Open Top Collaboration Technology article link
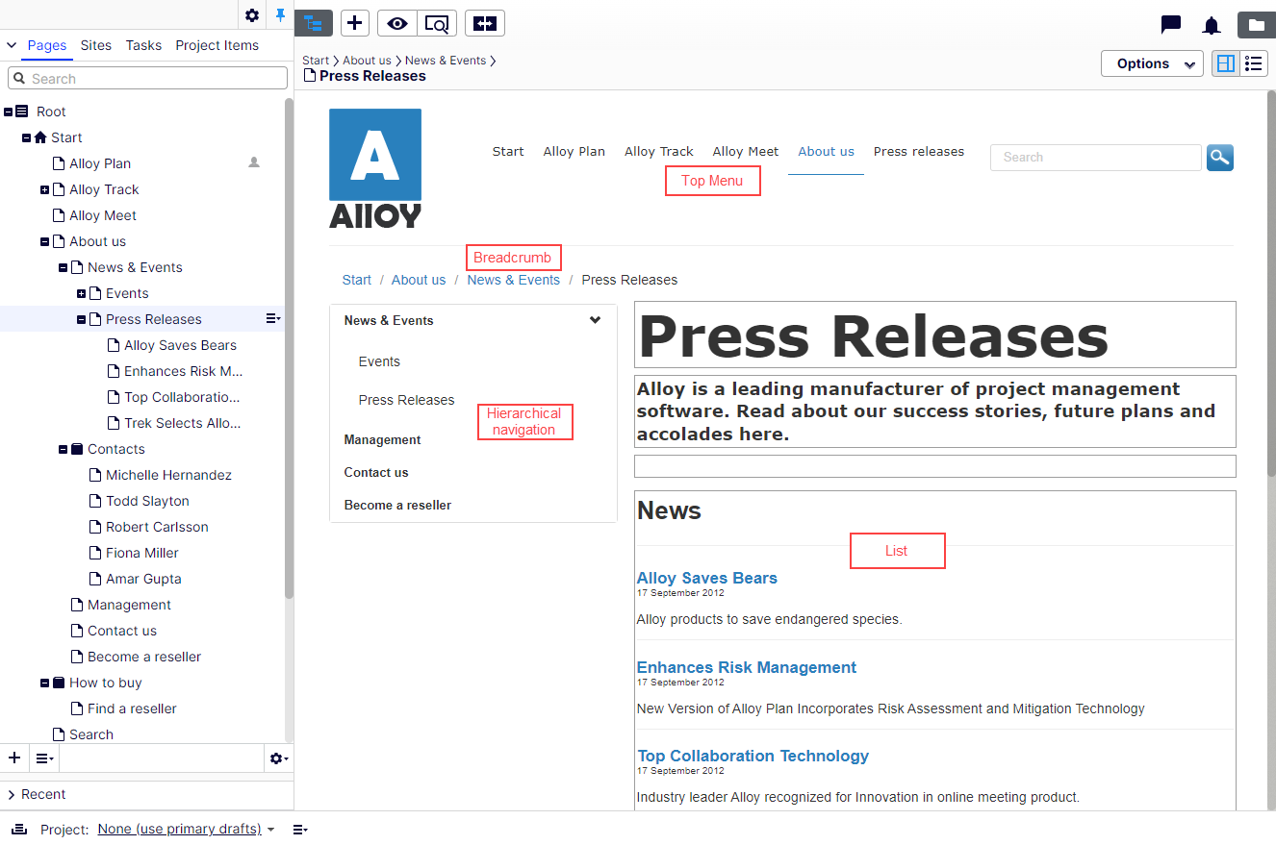Viewport: 1276px width, 845px height. [753, 756]
